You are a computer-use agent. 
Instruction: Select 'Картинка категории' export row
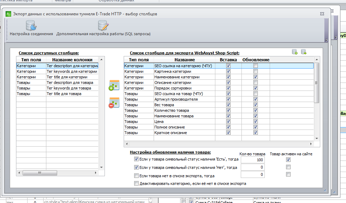tap(219, 71)
